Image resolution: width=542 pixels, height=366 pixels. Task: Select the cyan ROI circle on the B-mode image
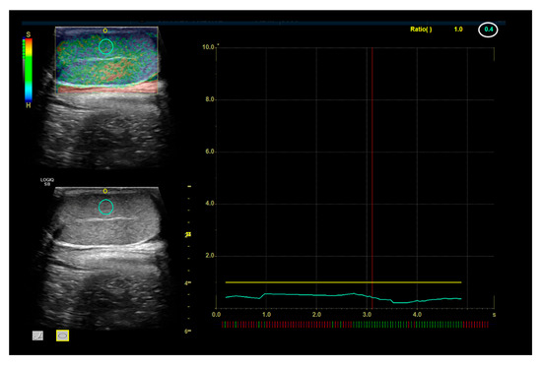[105, 207]
